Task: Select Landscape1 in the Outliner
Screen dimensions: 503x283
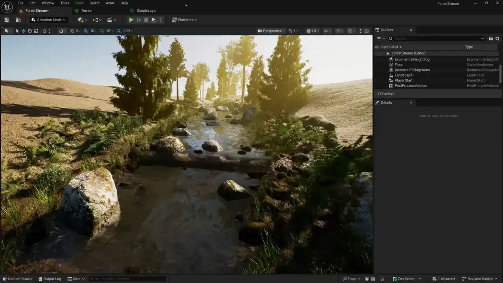Action: [404, 75]
